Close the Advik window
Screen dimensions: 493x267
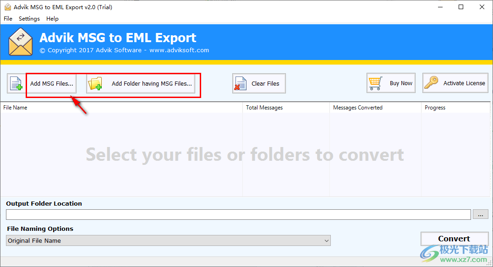(x=482, y=7)
